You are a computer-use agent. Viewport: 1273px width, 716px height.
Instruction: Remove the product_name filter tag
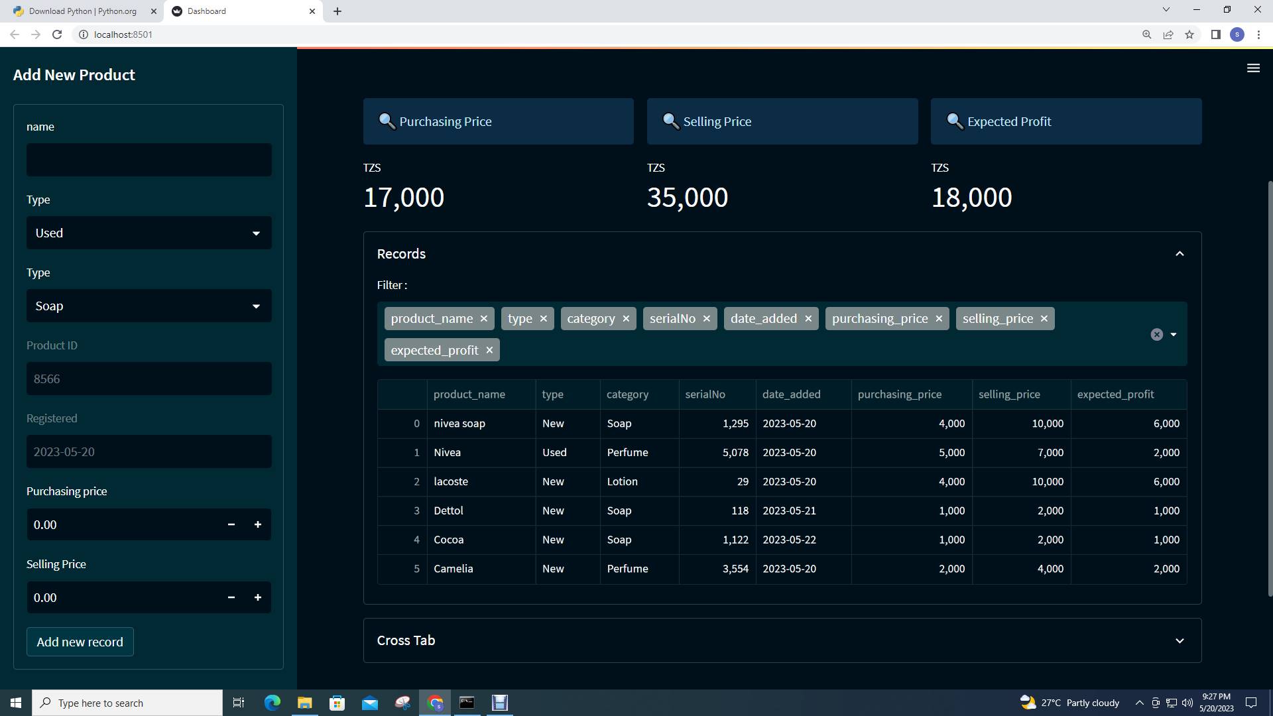[x=484, y=319]
